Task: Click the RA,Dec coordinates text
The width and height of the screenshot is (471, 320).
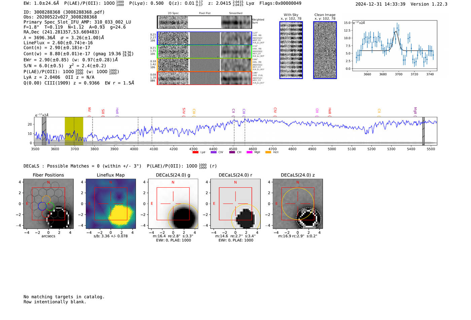Action: (x=62, y=32)
